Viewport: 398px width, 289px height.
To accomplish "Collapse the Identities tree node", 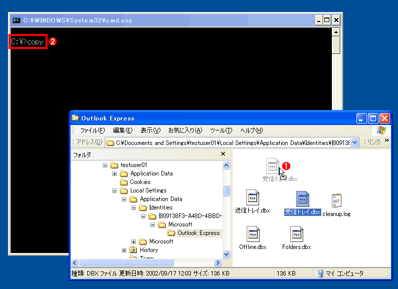I will tap(133, 207).
